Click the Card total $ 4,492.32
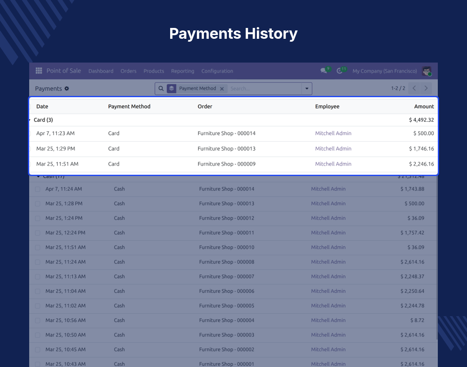 [x=422, y=120]
